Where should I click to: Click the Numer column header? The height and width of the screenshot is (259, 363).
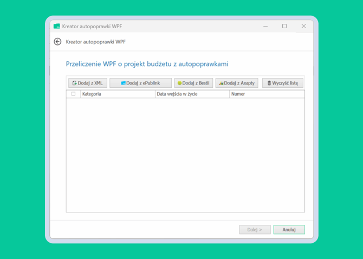pos(266,94)
